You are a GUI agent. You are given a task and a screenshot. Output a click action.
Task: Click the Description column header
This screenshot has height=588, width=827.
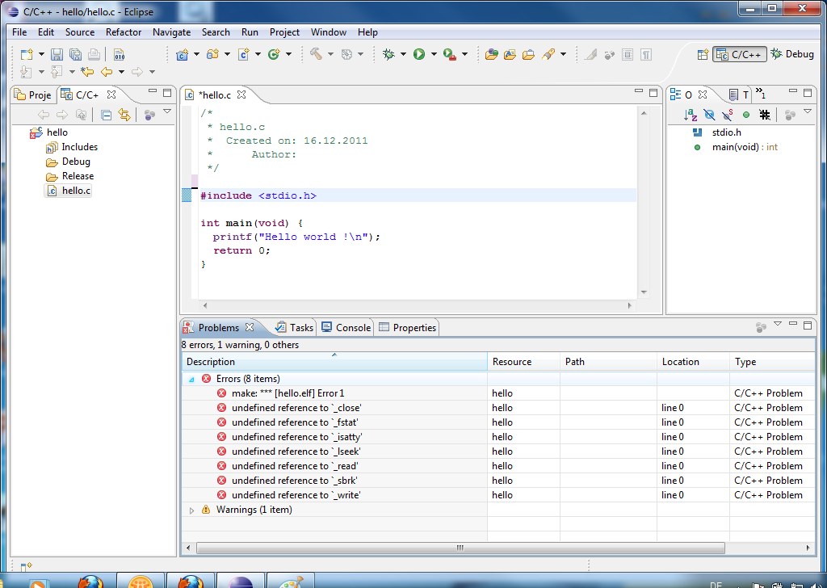[211, 362]
